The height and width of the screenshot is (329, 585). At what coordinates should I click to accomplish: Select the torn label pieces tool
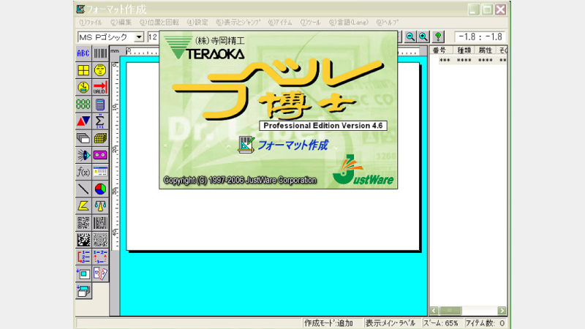[x=100, y=273]
